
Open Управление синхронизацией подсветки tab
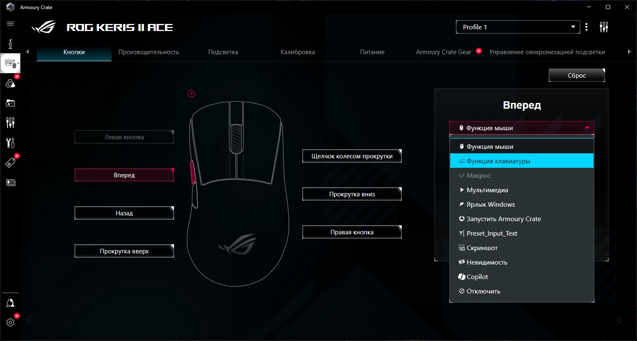(x=547, y=52)
